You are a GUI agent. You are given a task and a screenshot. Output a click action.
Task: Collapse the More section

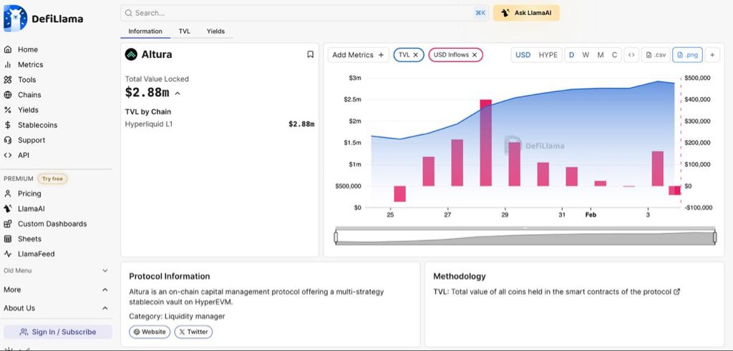56,290
